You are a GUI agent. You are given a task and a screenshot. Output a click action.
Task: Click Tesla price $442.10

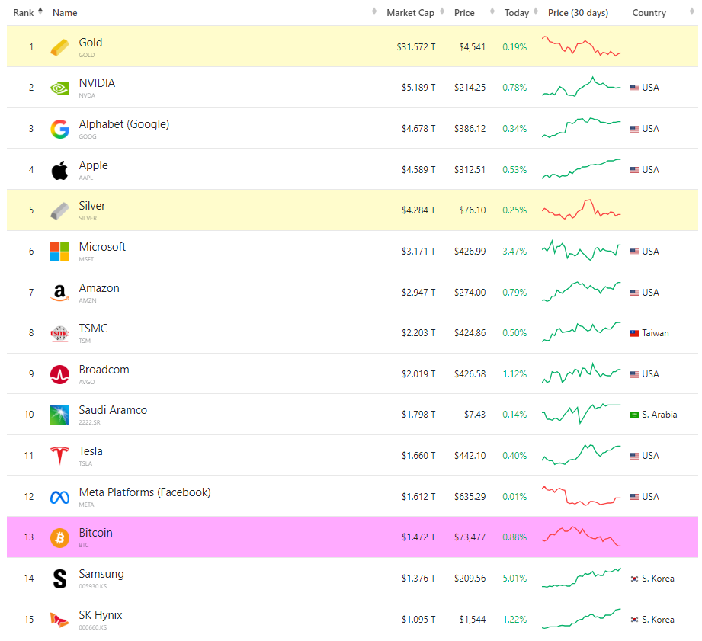tap(470, 456)
